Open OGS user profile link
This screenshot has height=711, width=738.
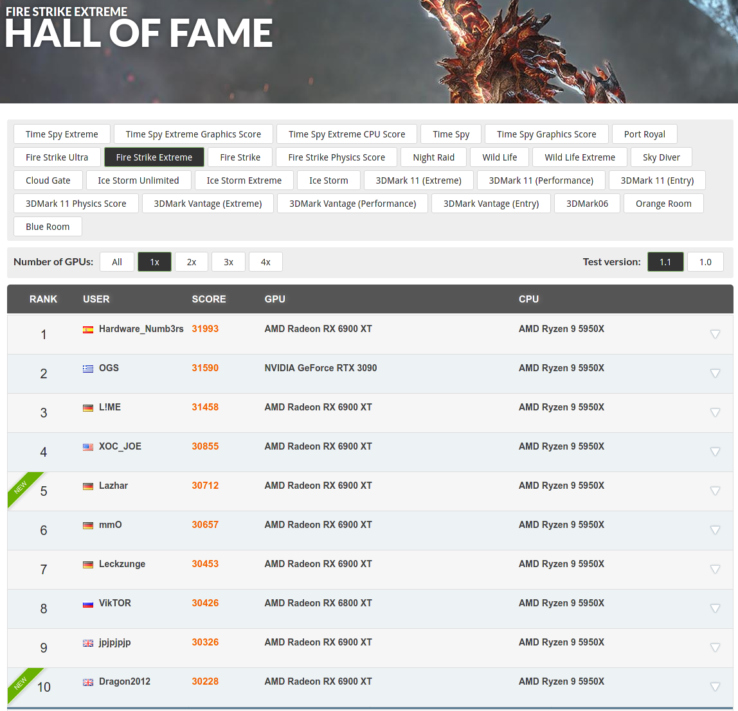coord(109,368)
